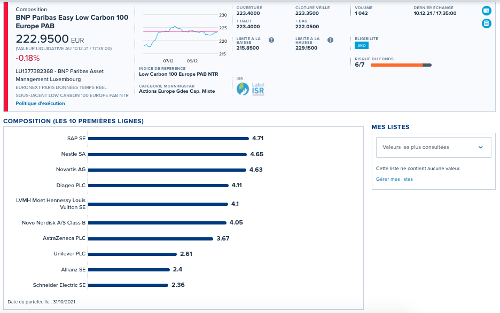Click the BNP Paribas Easy Low Carbon title

(x=72, y=22)
